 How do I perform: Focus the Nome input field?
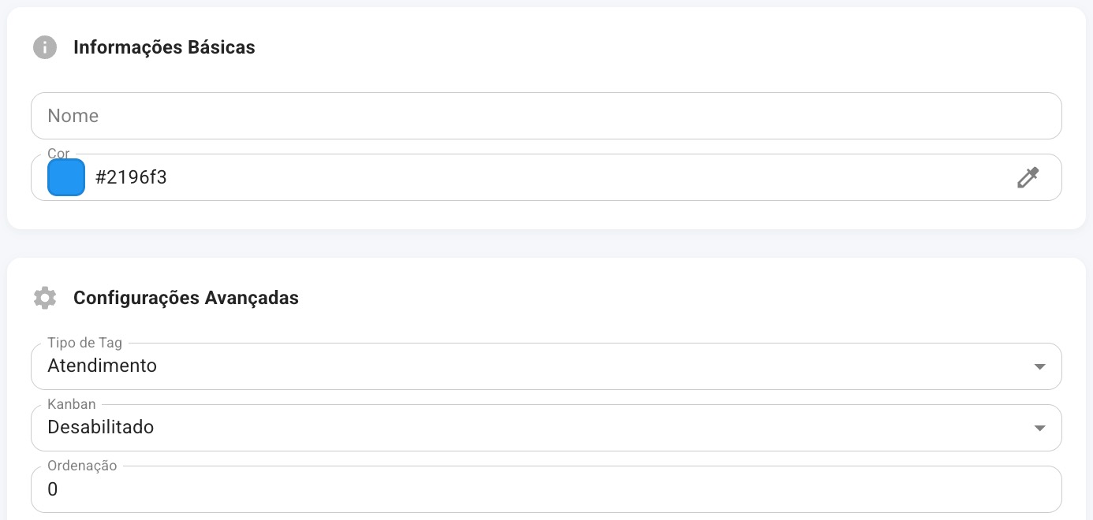click(x=546, y=116)
